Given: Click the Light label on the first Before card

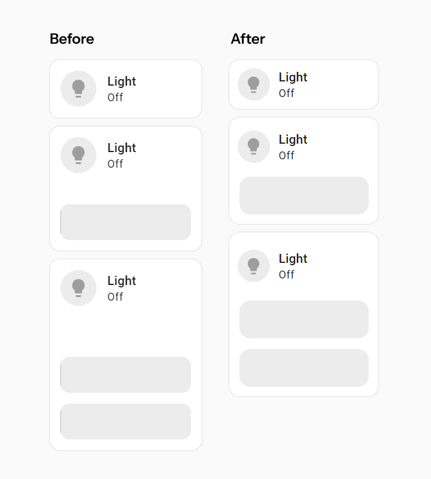Looking at the screenshot, I should [122, 81].
